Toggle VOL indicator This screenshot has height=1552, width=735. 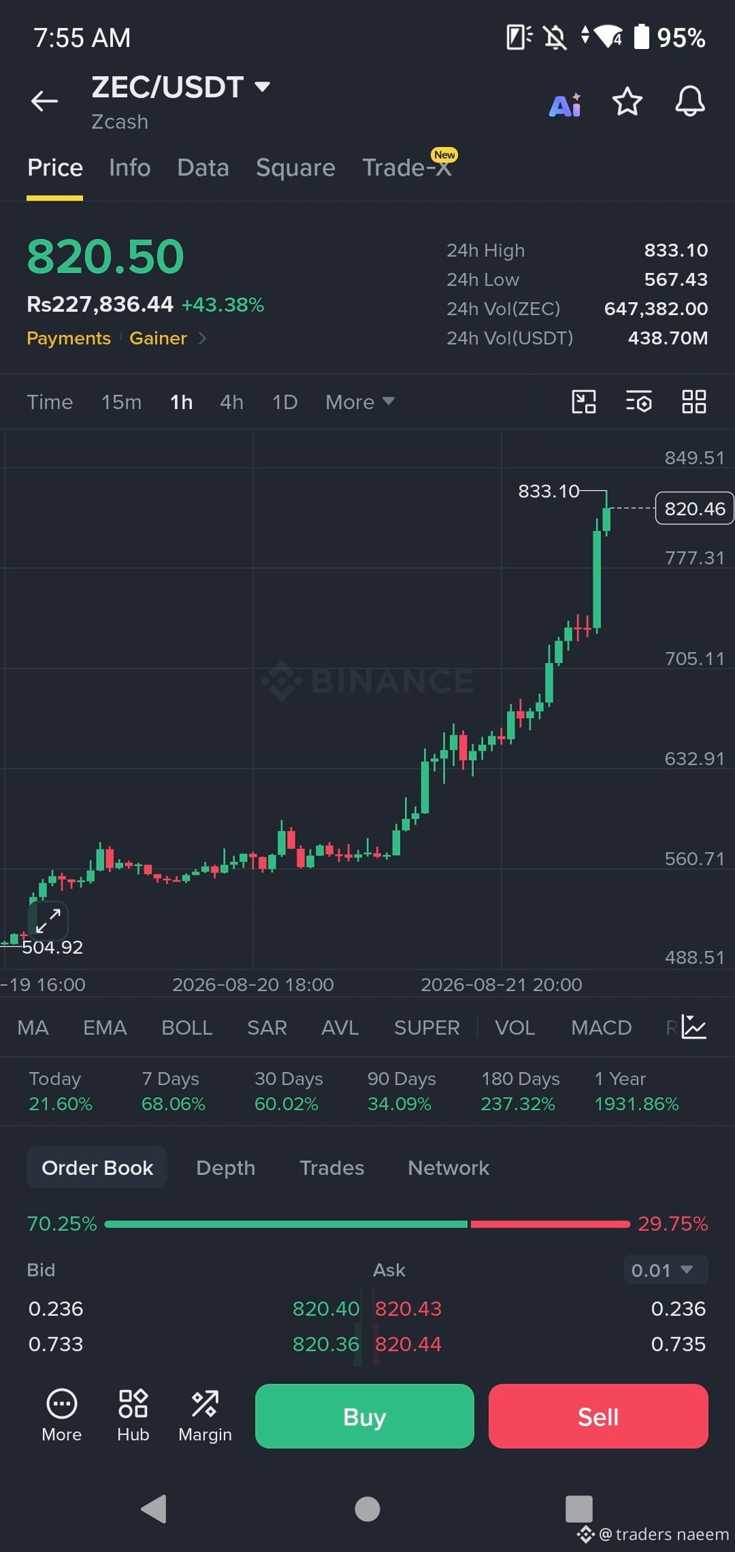(x=514, y=1028)
